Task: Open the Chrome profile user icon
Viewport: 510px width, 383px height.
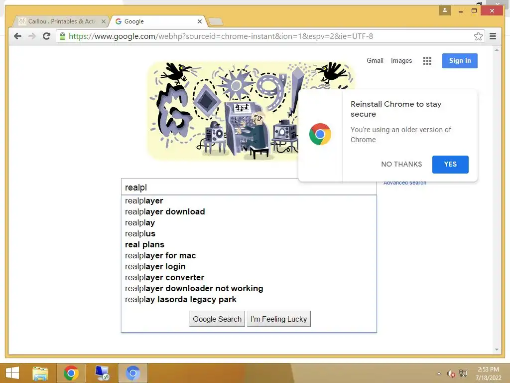Action: point(445,10)
